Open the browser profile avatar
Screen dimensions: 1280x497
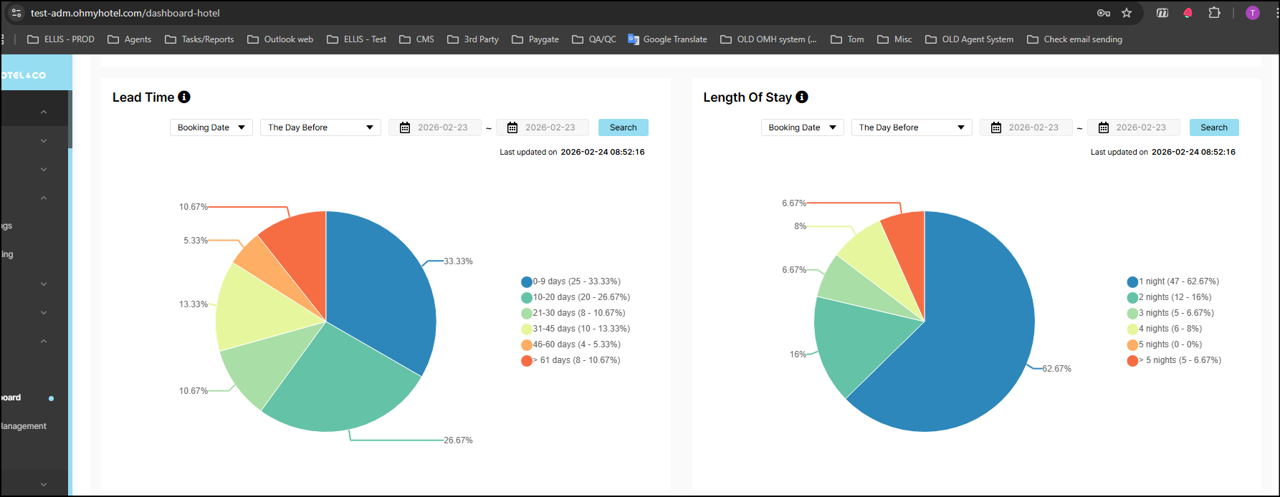[1253, 13]
